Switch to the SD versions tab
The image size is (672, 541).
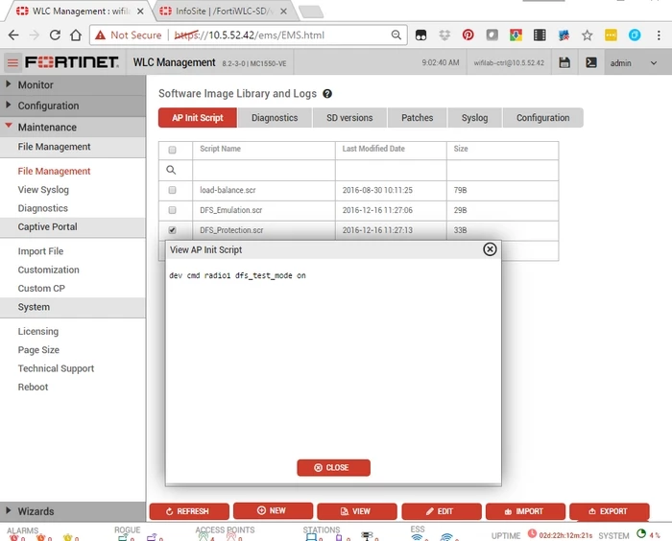click(x=349, y=117)
